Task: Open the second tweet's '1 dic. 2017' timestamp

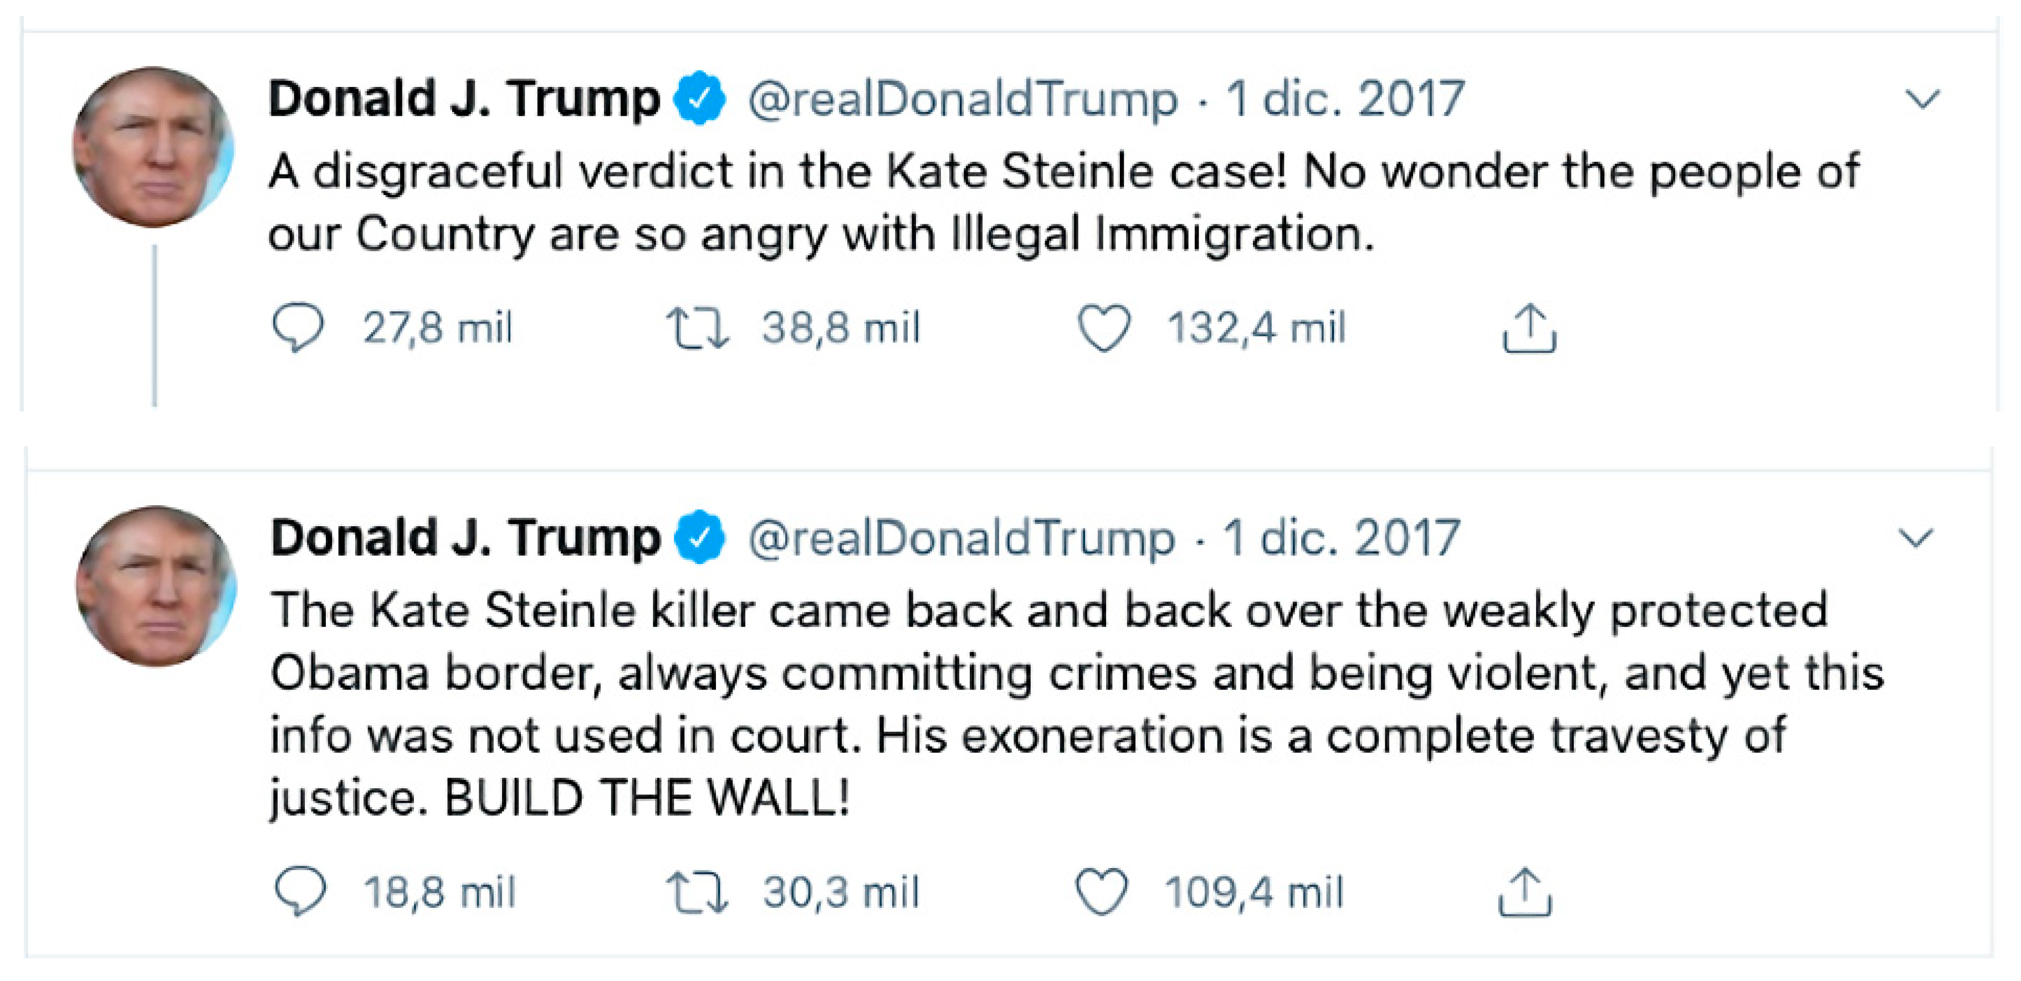Action: [1342, 539]
